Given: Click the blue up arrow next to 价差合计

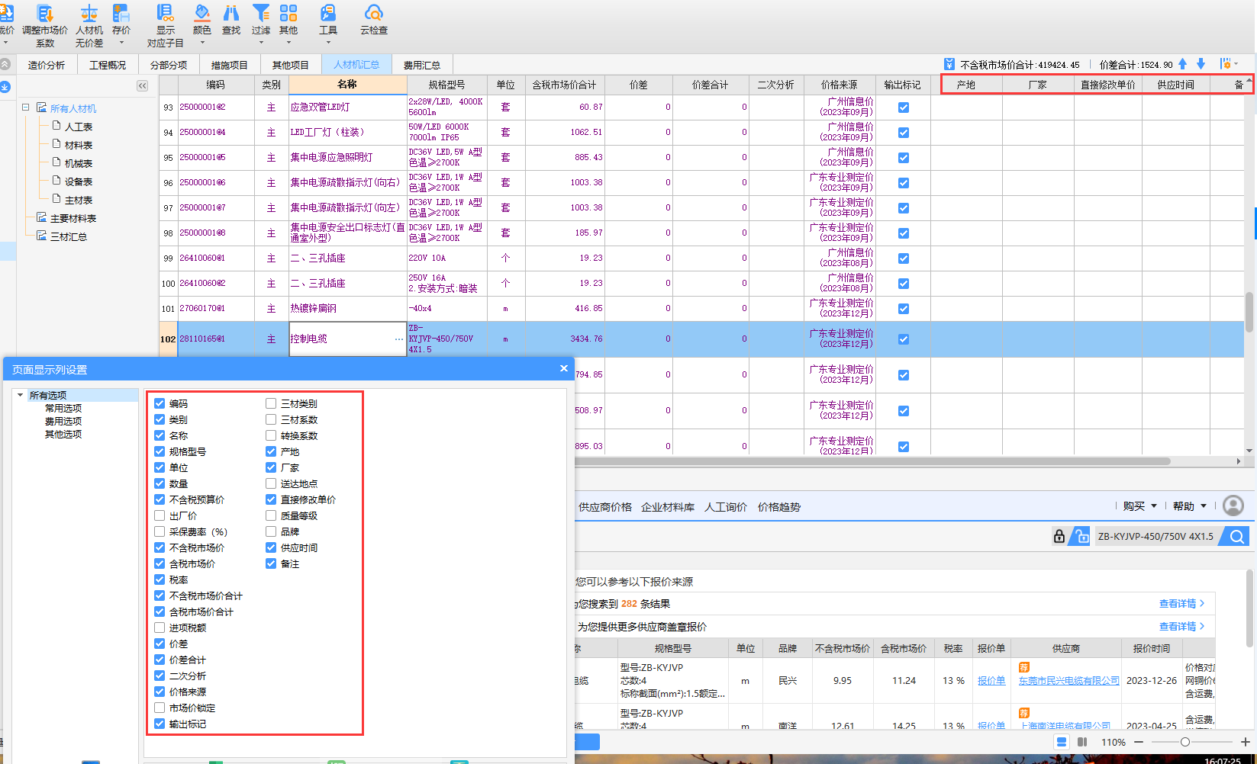Looking at the screenshot, I should point(1183,64).
